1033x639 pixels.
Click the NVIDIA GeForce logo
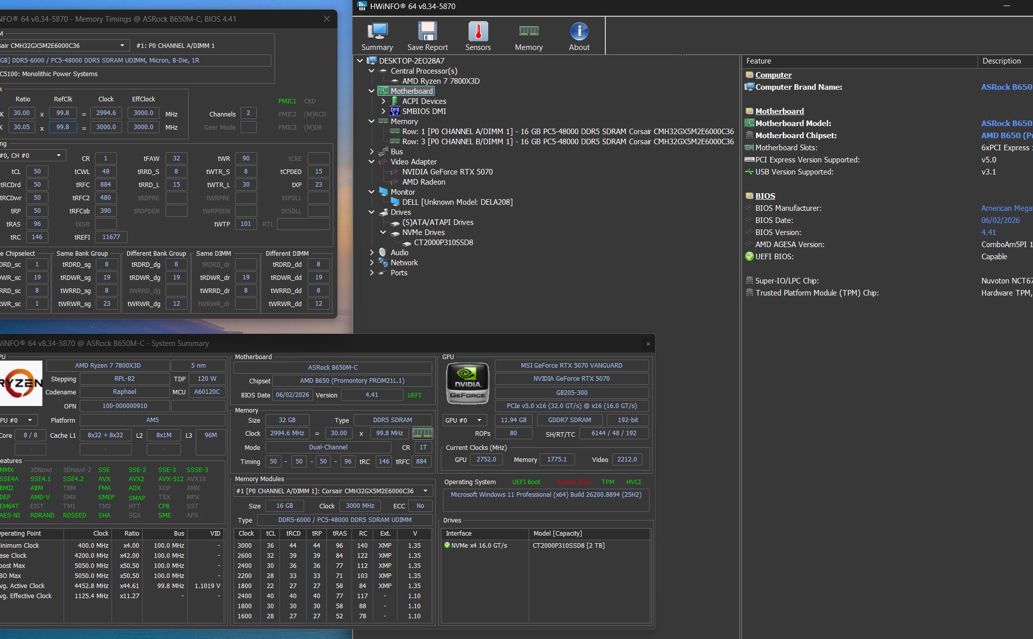point(468,383)
